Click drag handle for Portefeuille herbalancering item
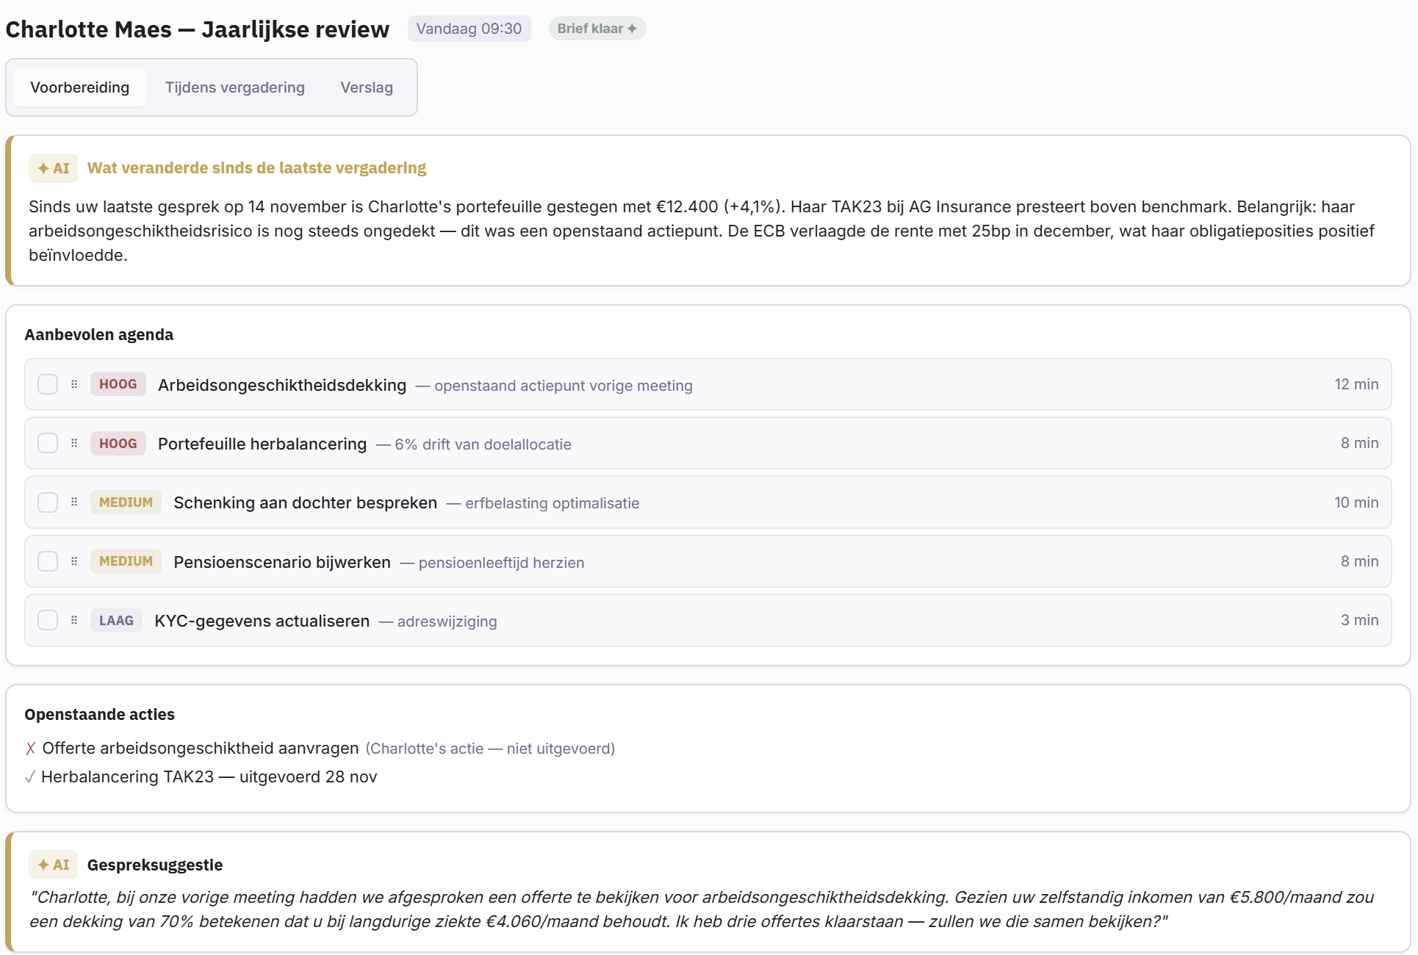Image resolution: width=1418 pixels, height=955 pixels. (x=74, y=443)
